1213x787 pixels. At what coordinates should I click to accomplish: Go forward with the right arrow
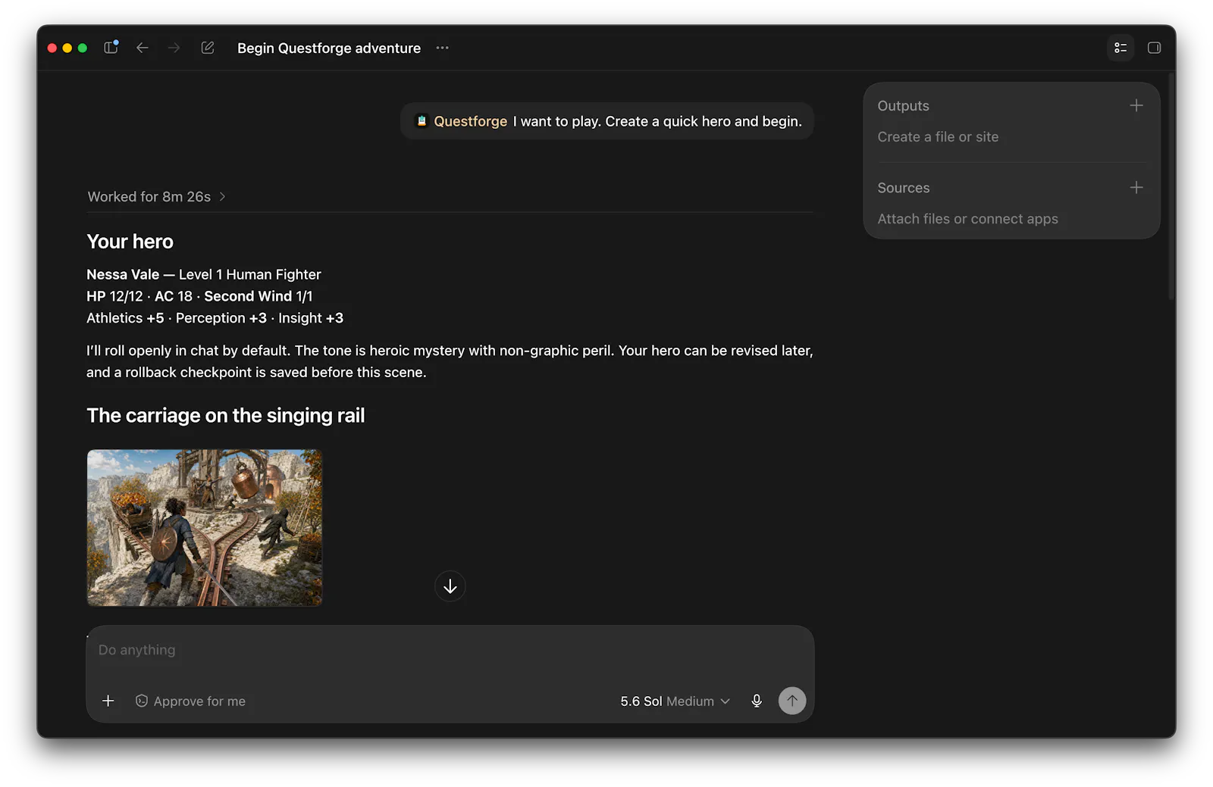[x=174, y=48]
